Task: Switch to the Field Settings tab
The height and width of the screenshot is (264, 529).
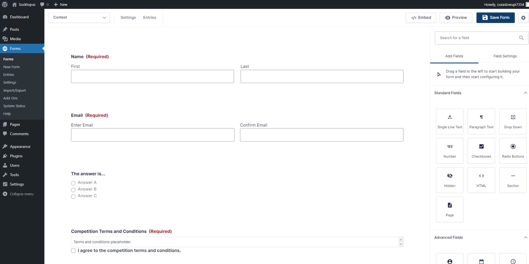Action: [x=505, y=56]
